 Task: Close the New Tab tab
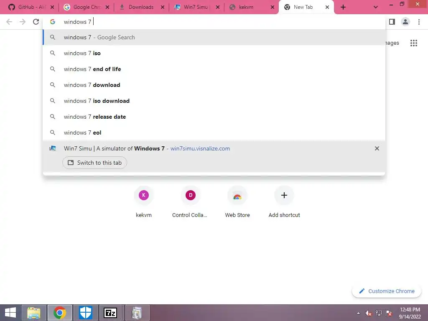pyautogui.click(x=327, y=8)
